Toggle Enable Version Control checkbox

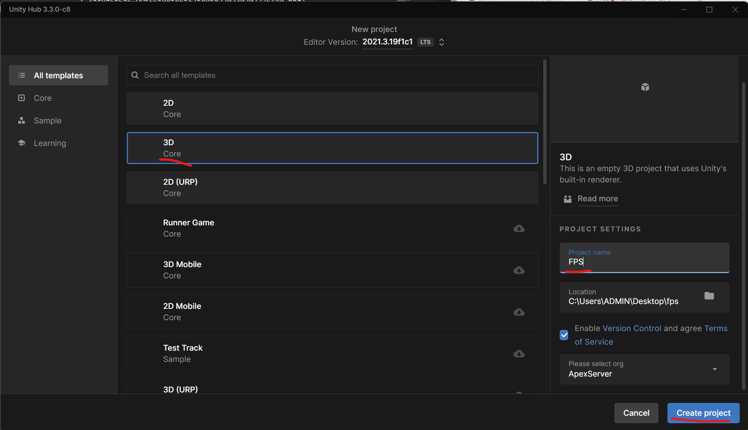tap(564, 334)
